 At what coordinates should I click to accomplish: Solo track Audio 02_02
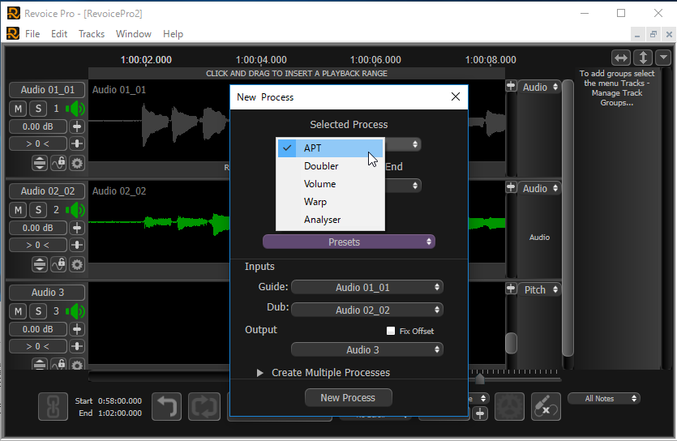coord(38,210)
